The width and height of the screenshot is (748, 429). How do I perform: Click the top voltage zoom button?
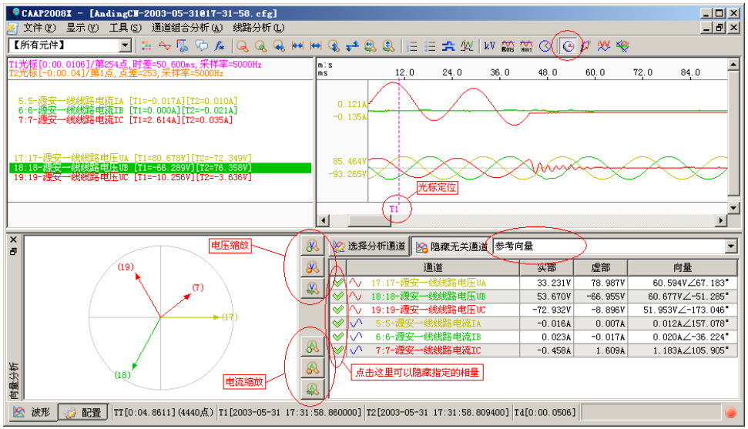312,246
